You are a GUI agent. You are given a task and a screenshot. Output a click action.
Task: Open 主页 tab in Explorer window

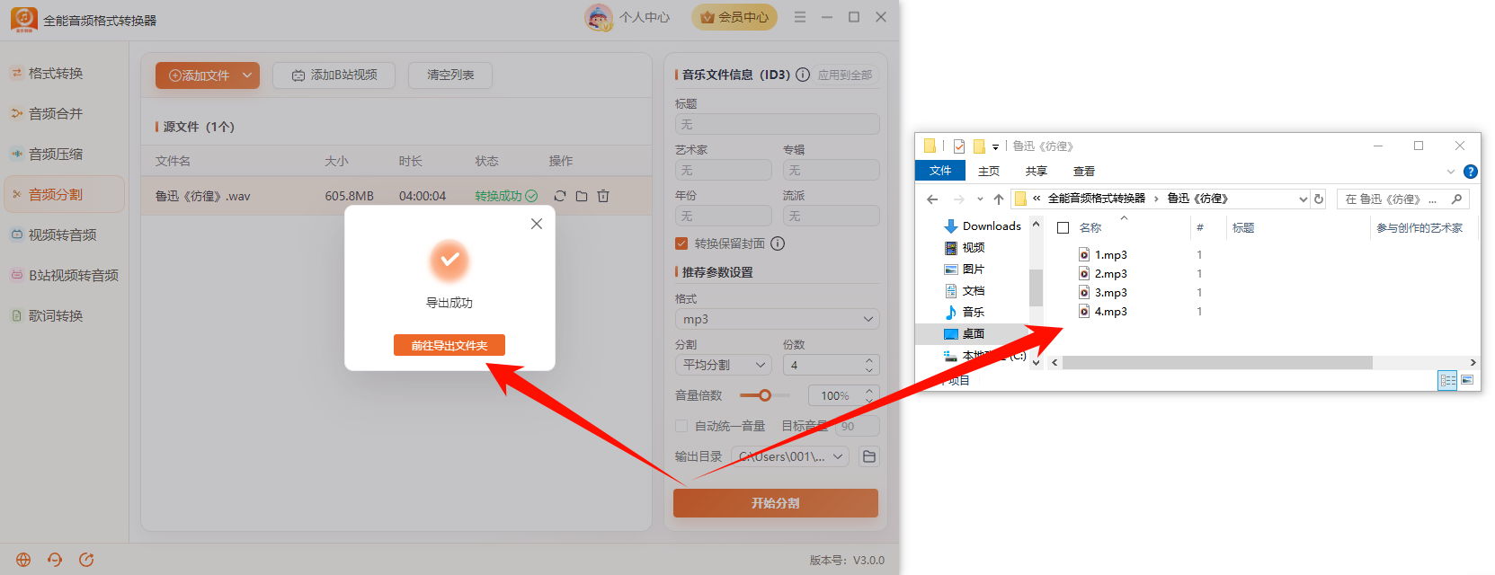(989, 171)
